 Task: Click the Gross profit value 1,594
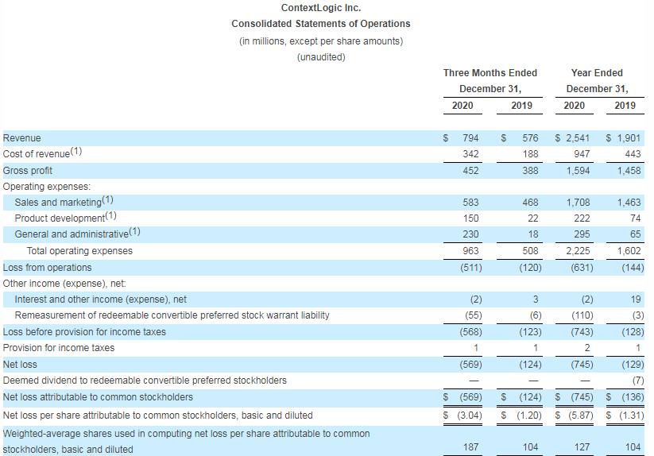tap(578, 171)
